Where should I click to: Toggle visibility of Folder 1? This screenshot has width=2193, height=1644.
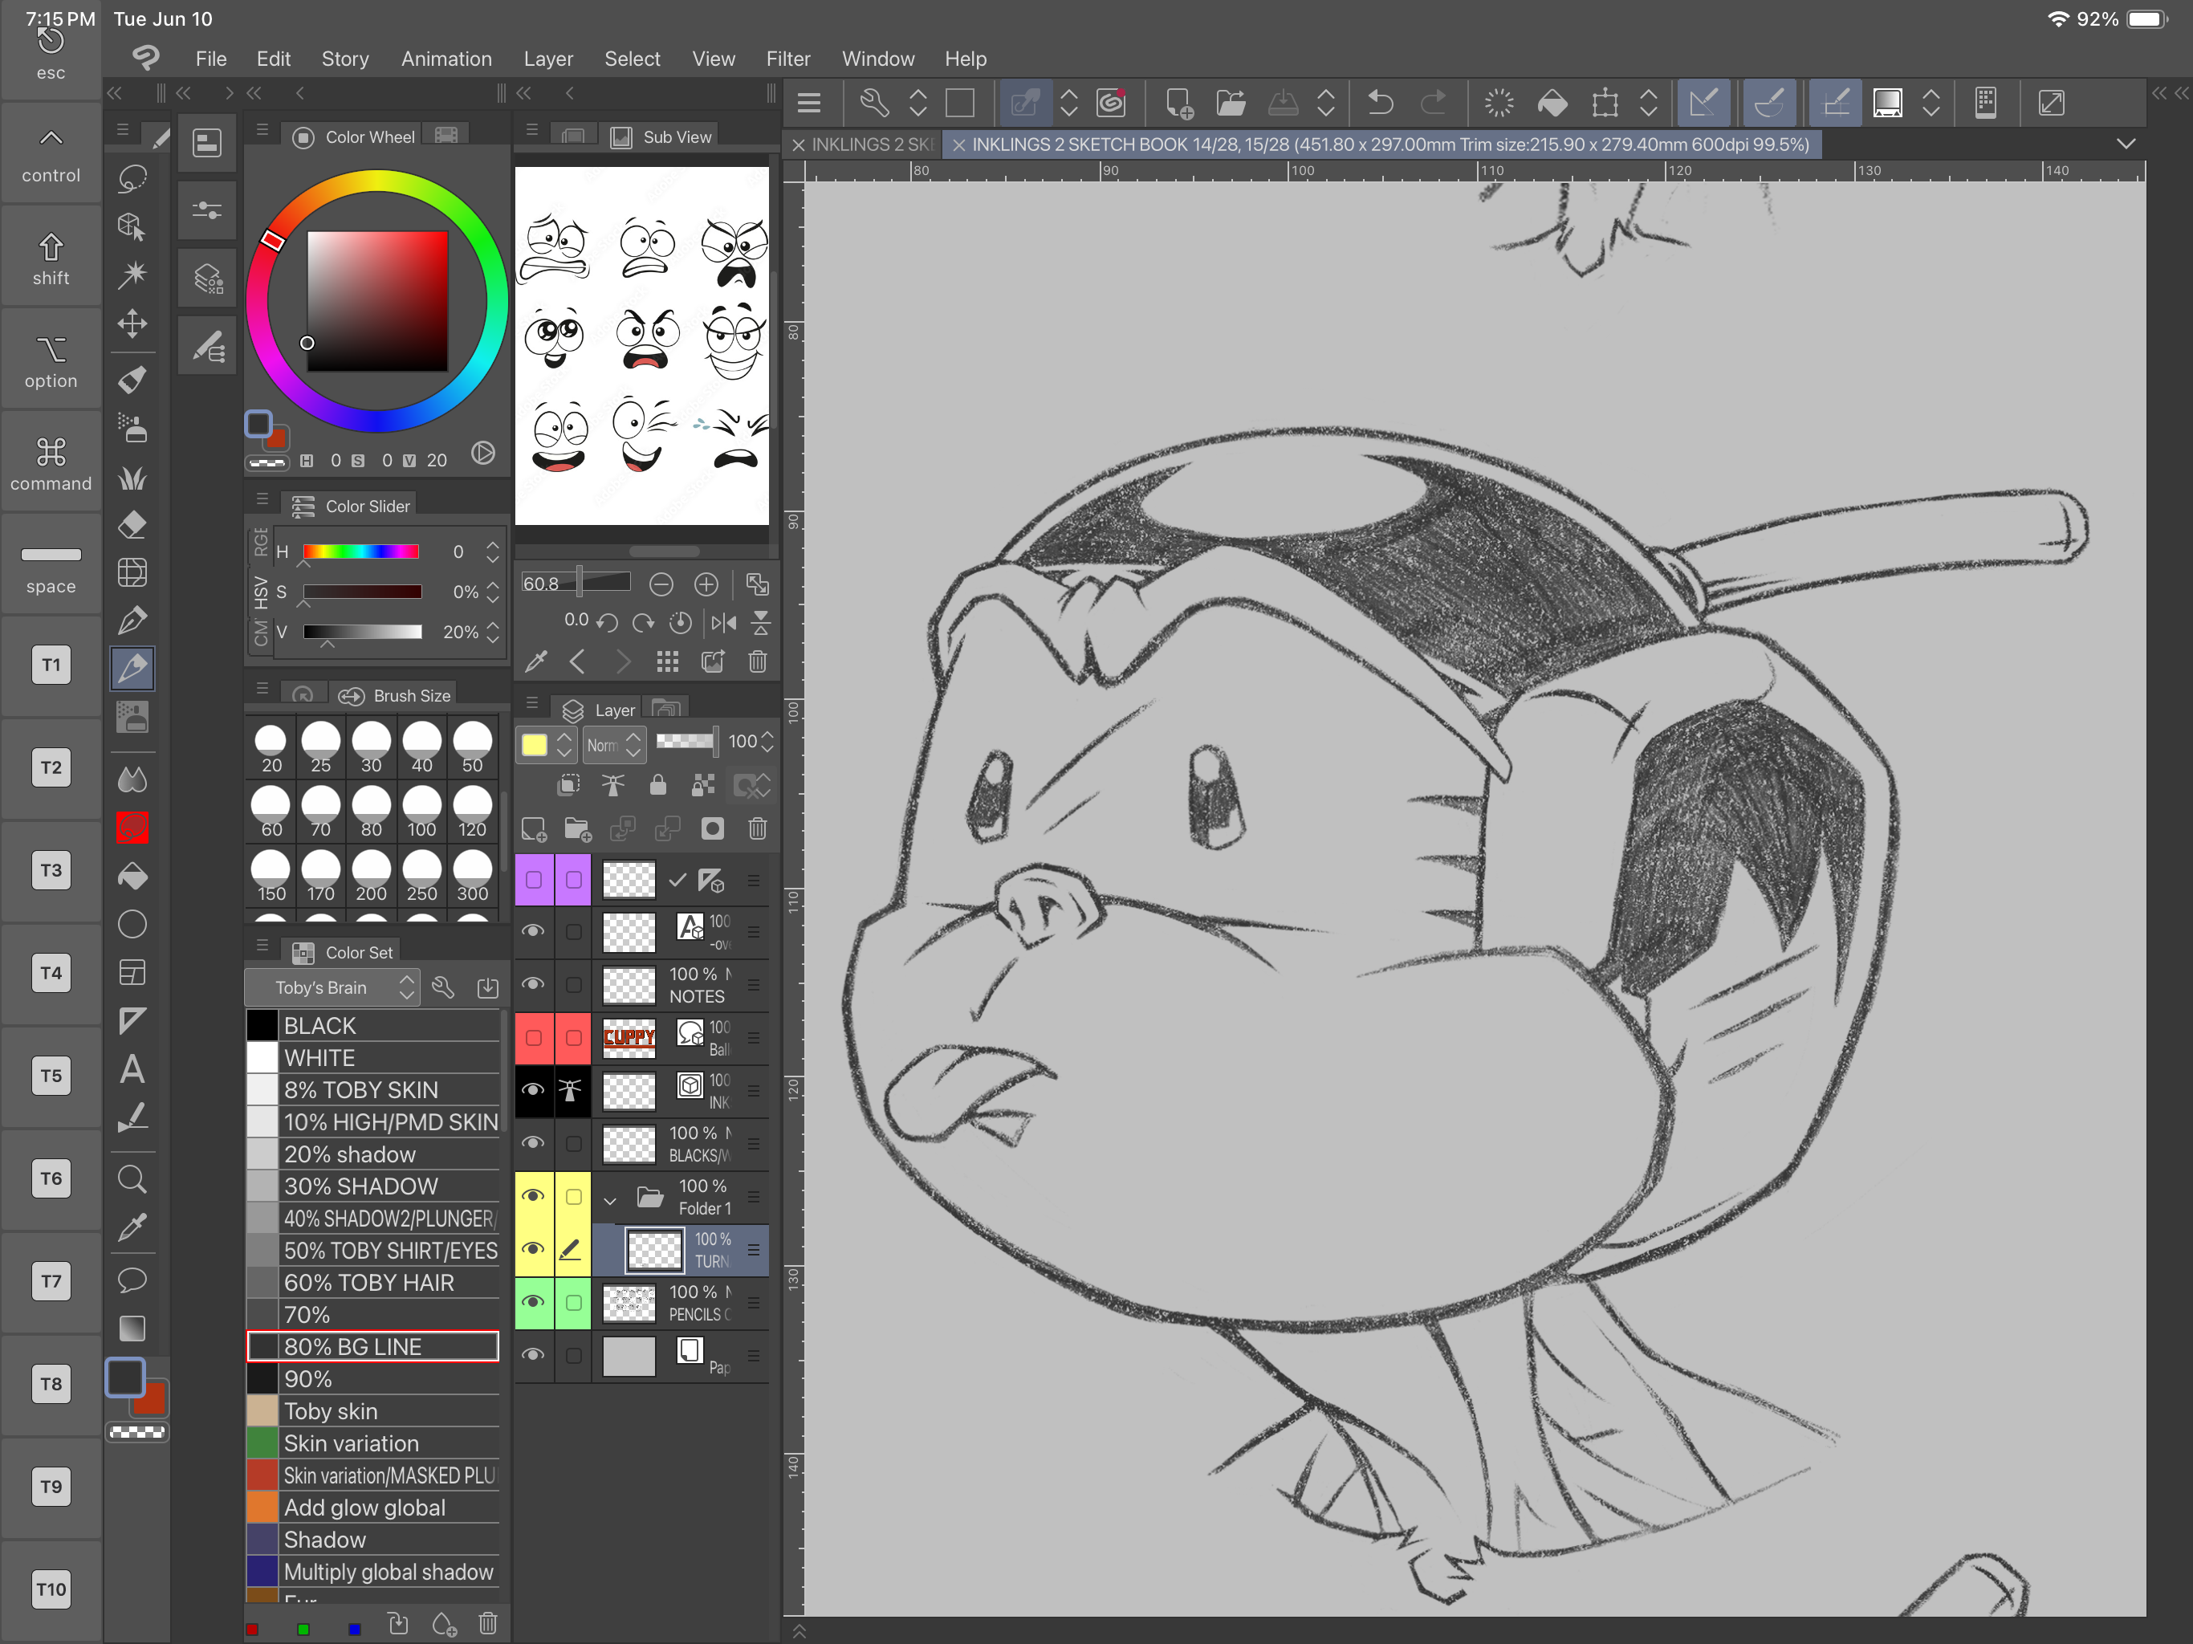tap(533, 1196)
